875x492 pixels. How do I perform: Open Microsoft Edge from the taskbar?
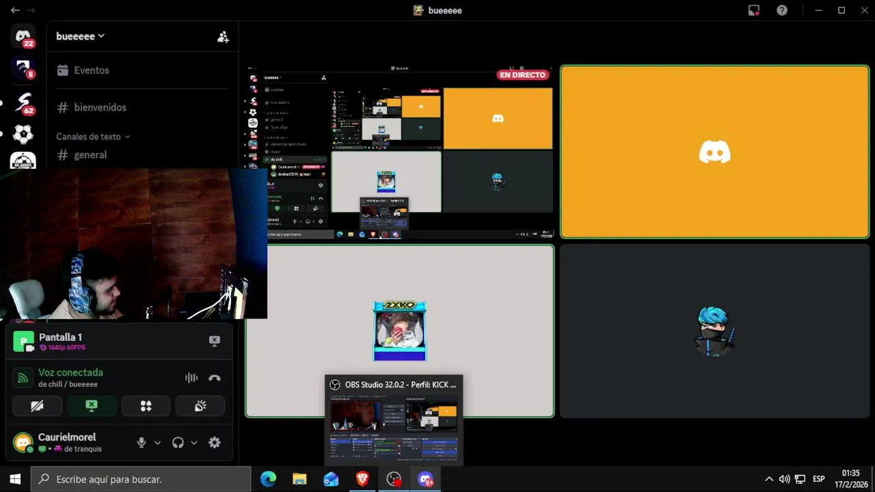268,479
